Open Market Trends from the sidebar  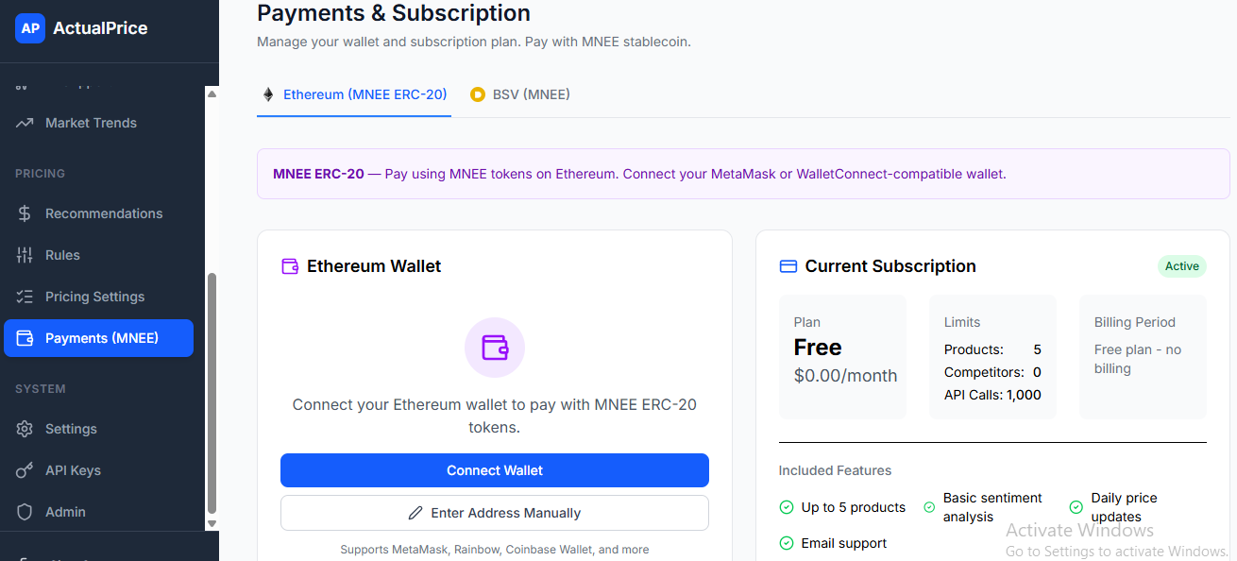click(x=91, y=123)
